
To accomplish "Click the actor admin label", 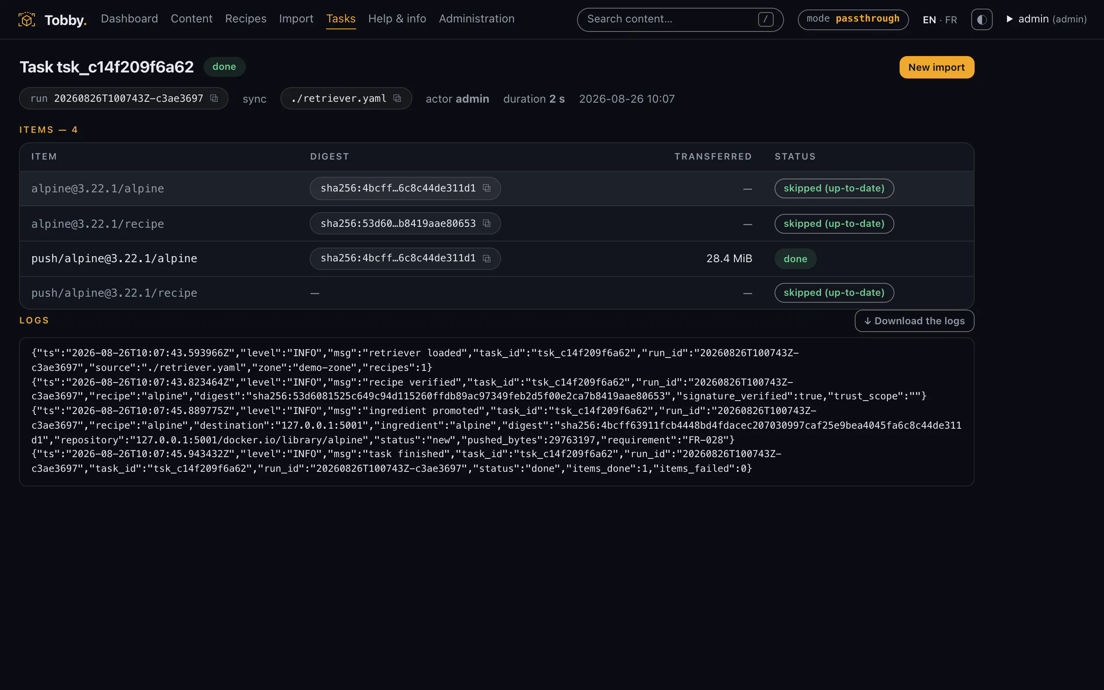I will [457, 99].
